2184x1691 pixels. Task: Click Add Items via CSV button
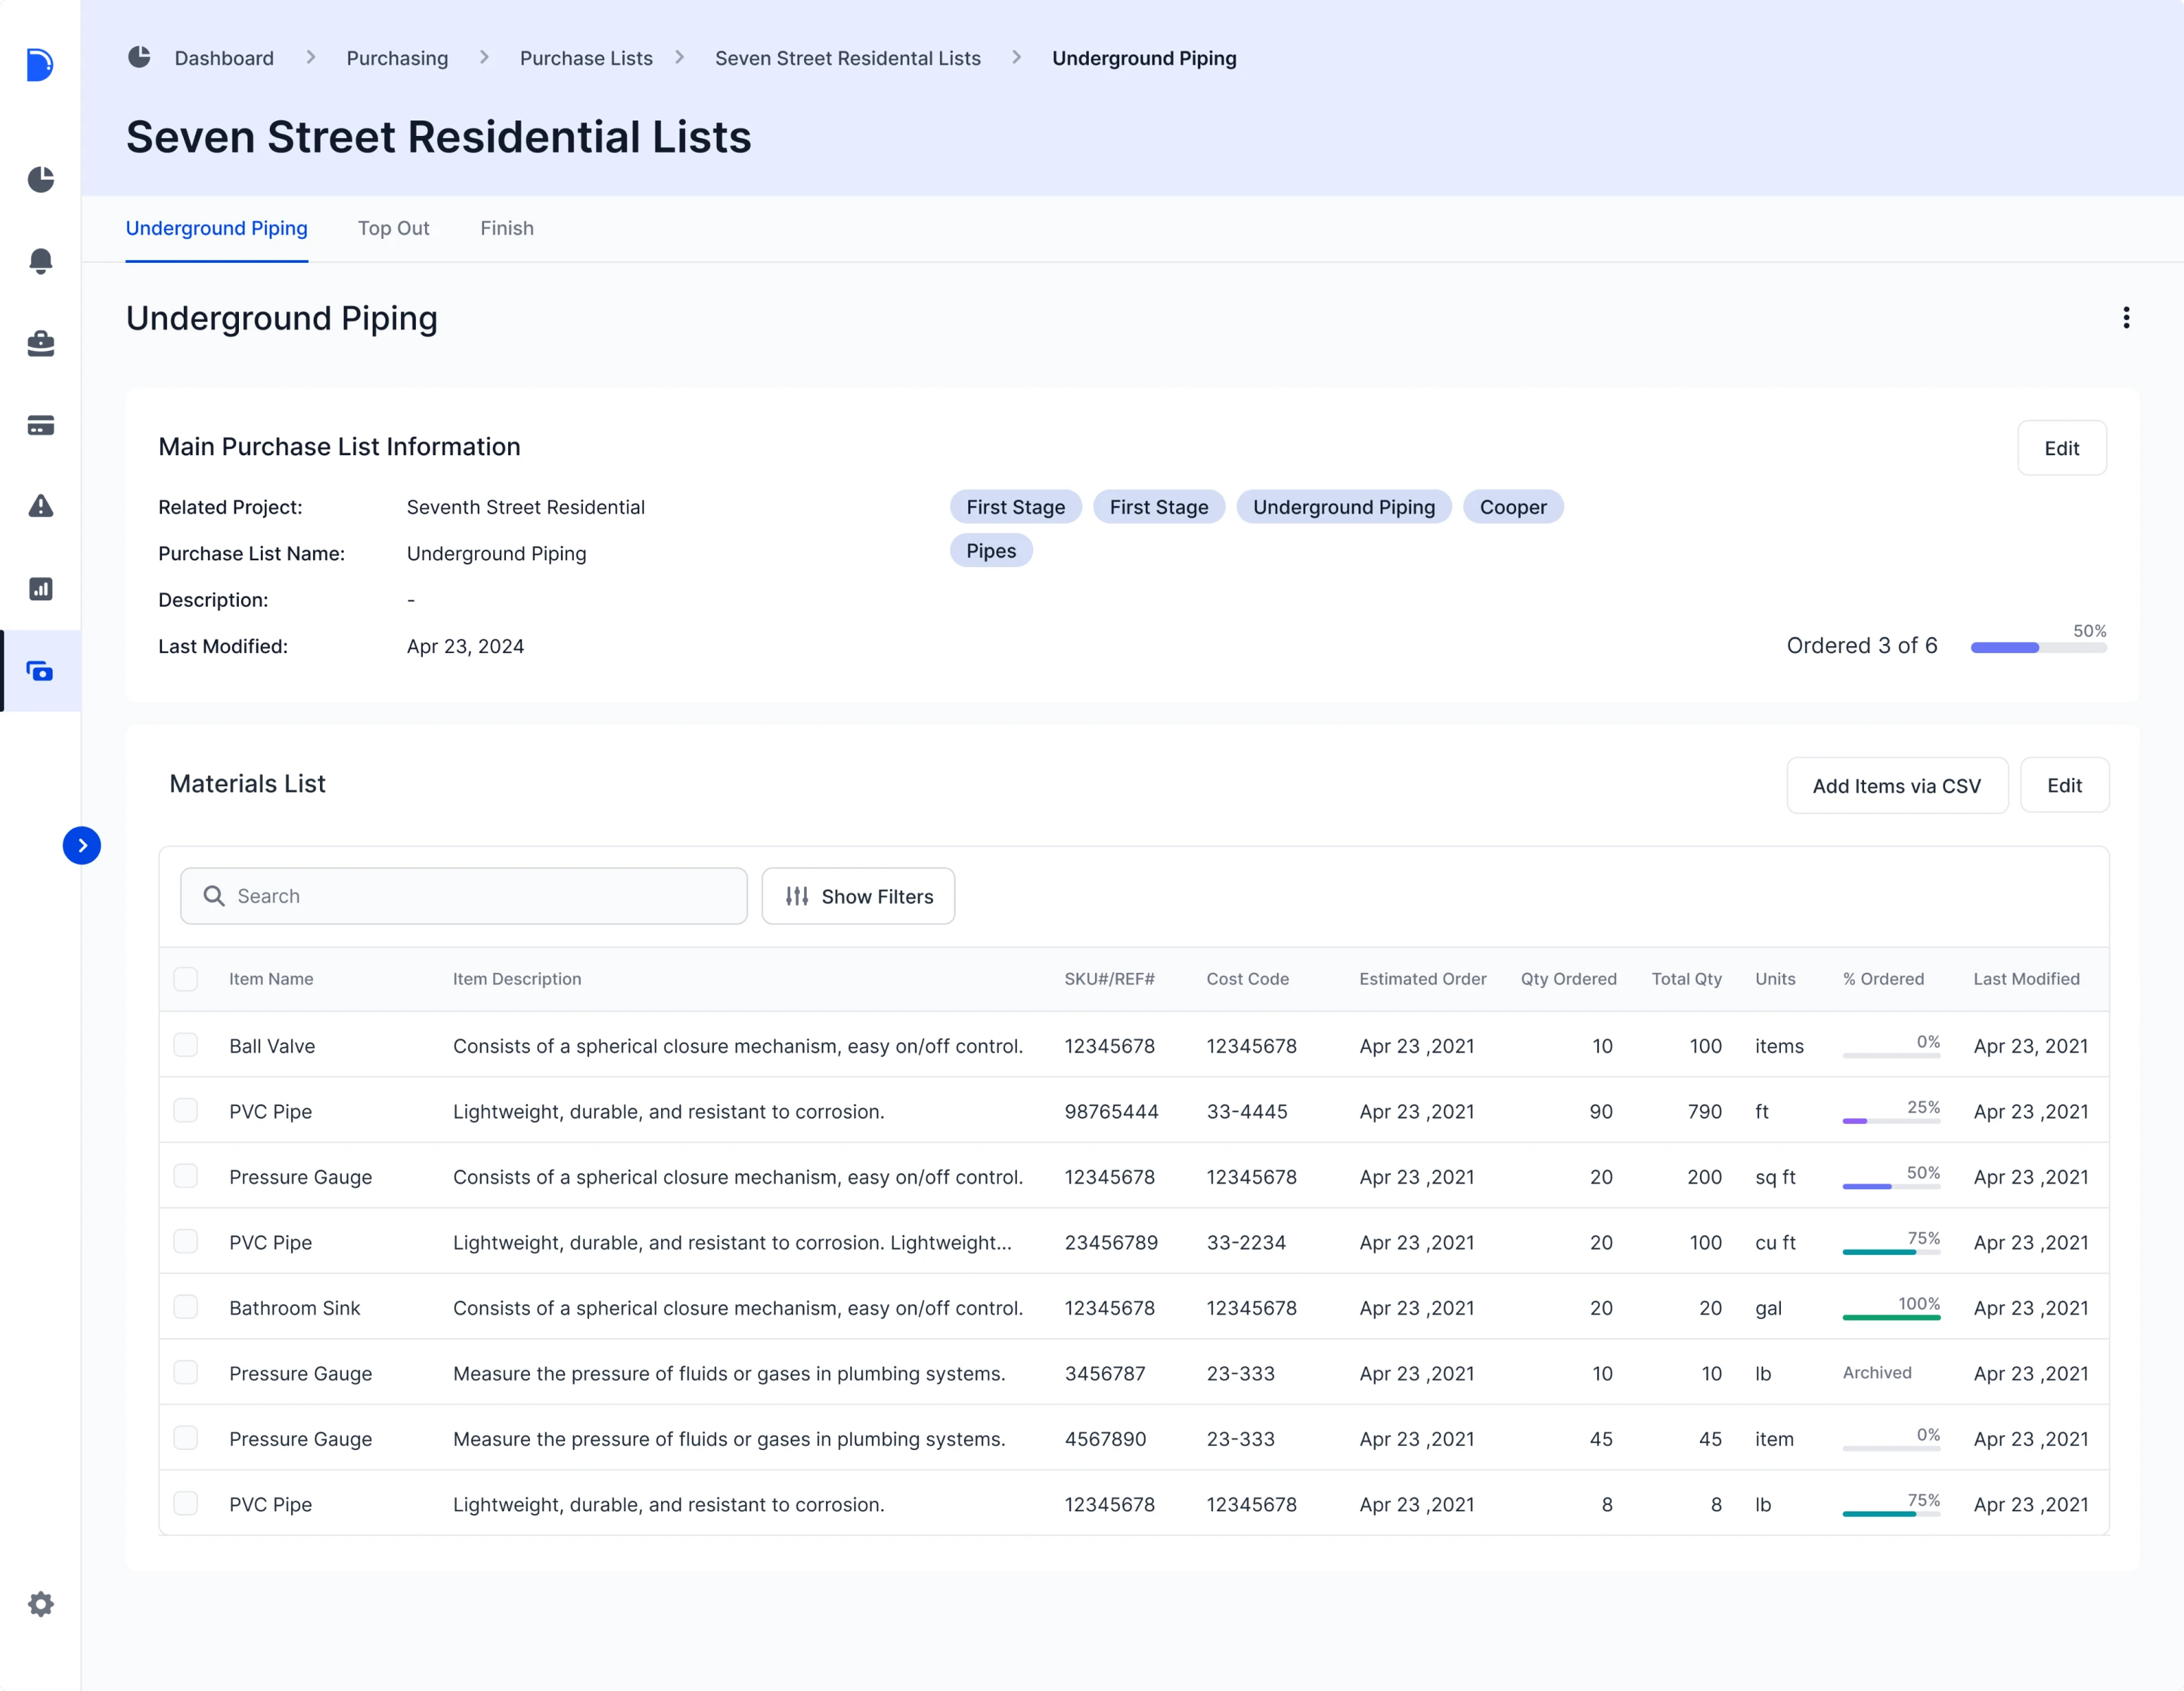pyautogui.click(x=1896, y=786)
